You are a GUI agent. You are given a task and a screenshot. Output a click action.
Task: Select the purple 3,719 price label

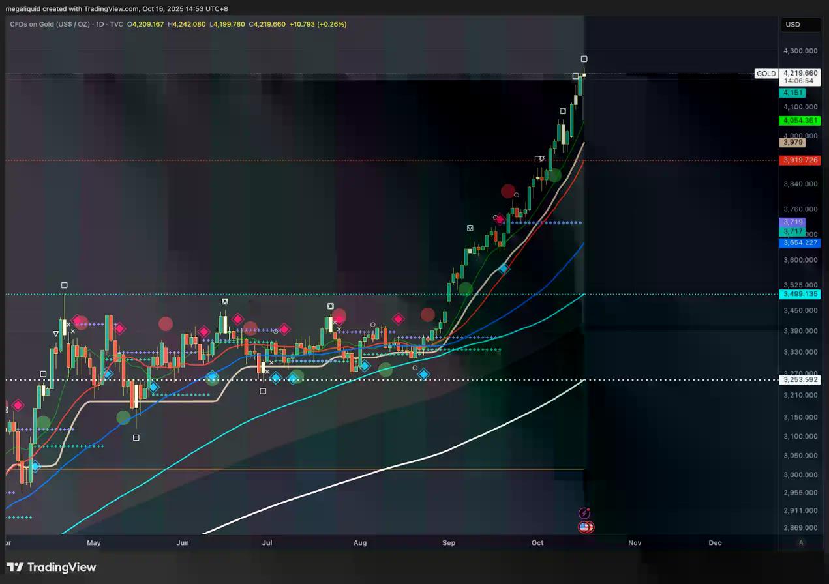coord(792,222)
